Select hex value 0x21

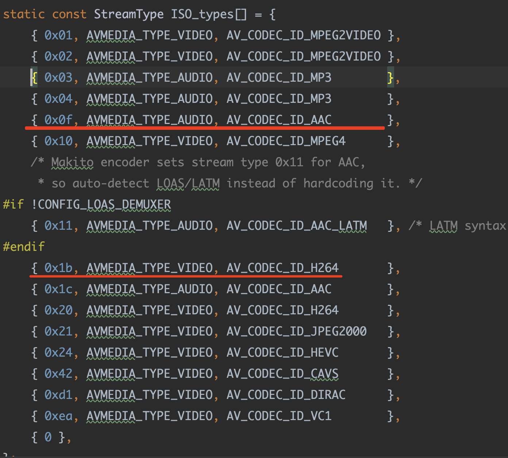pyautogui.click(x=58, y=331)
